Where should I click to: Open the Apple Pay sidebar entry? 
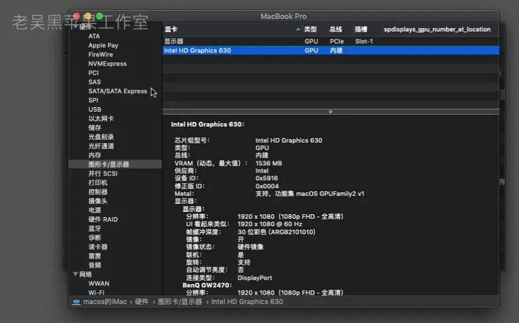(103, 45)
